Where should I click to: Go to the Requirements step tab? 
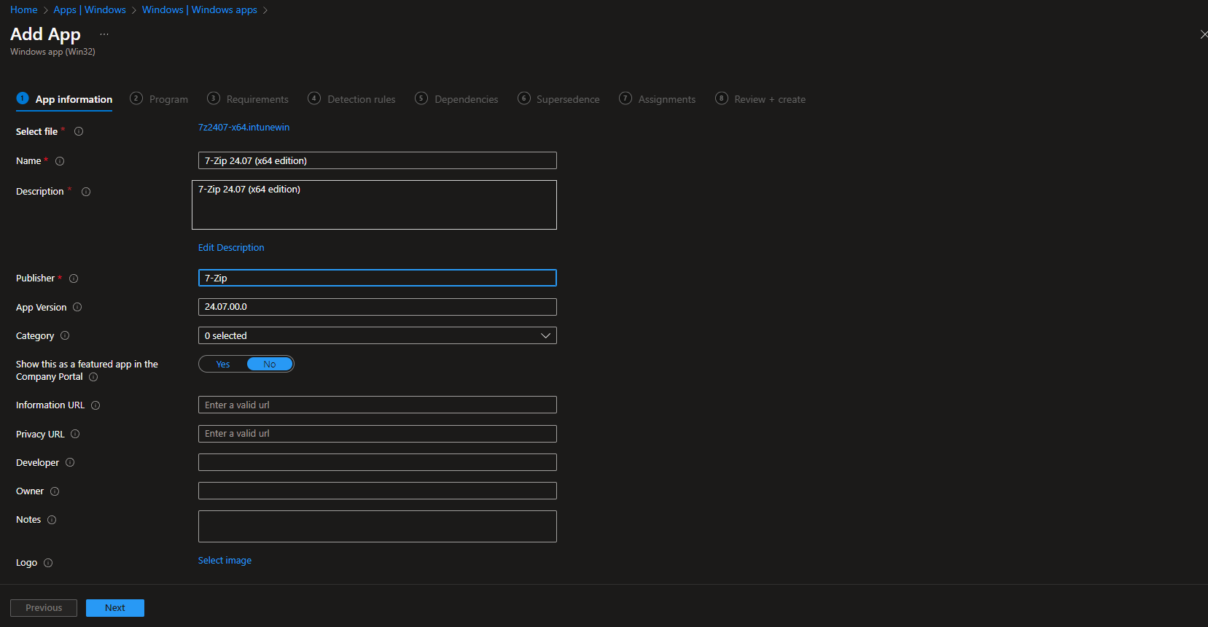248,99
